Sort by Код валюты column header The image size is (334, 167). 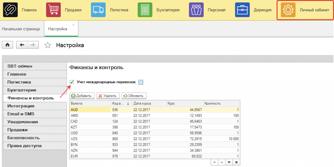[x=121, y=103]
